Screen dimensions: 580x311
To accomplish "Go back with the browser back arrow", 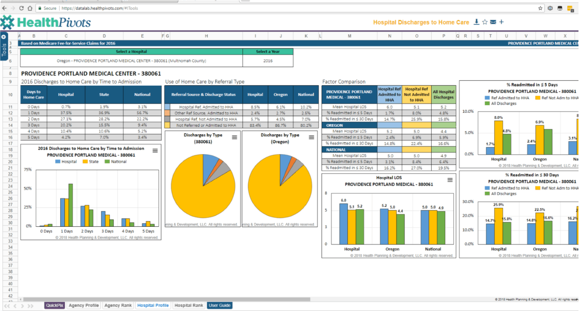I will click(x=4, y=8).
